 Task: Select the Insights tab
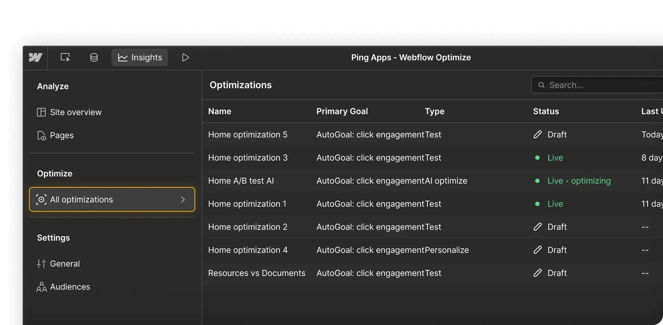coord(140,57)
